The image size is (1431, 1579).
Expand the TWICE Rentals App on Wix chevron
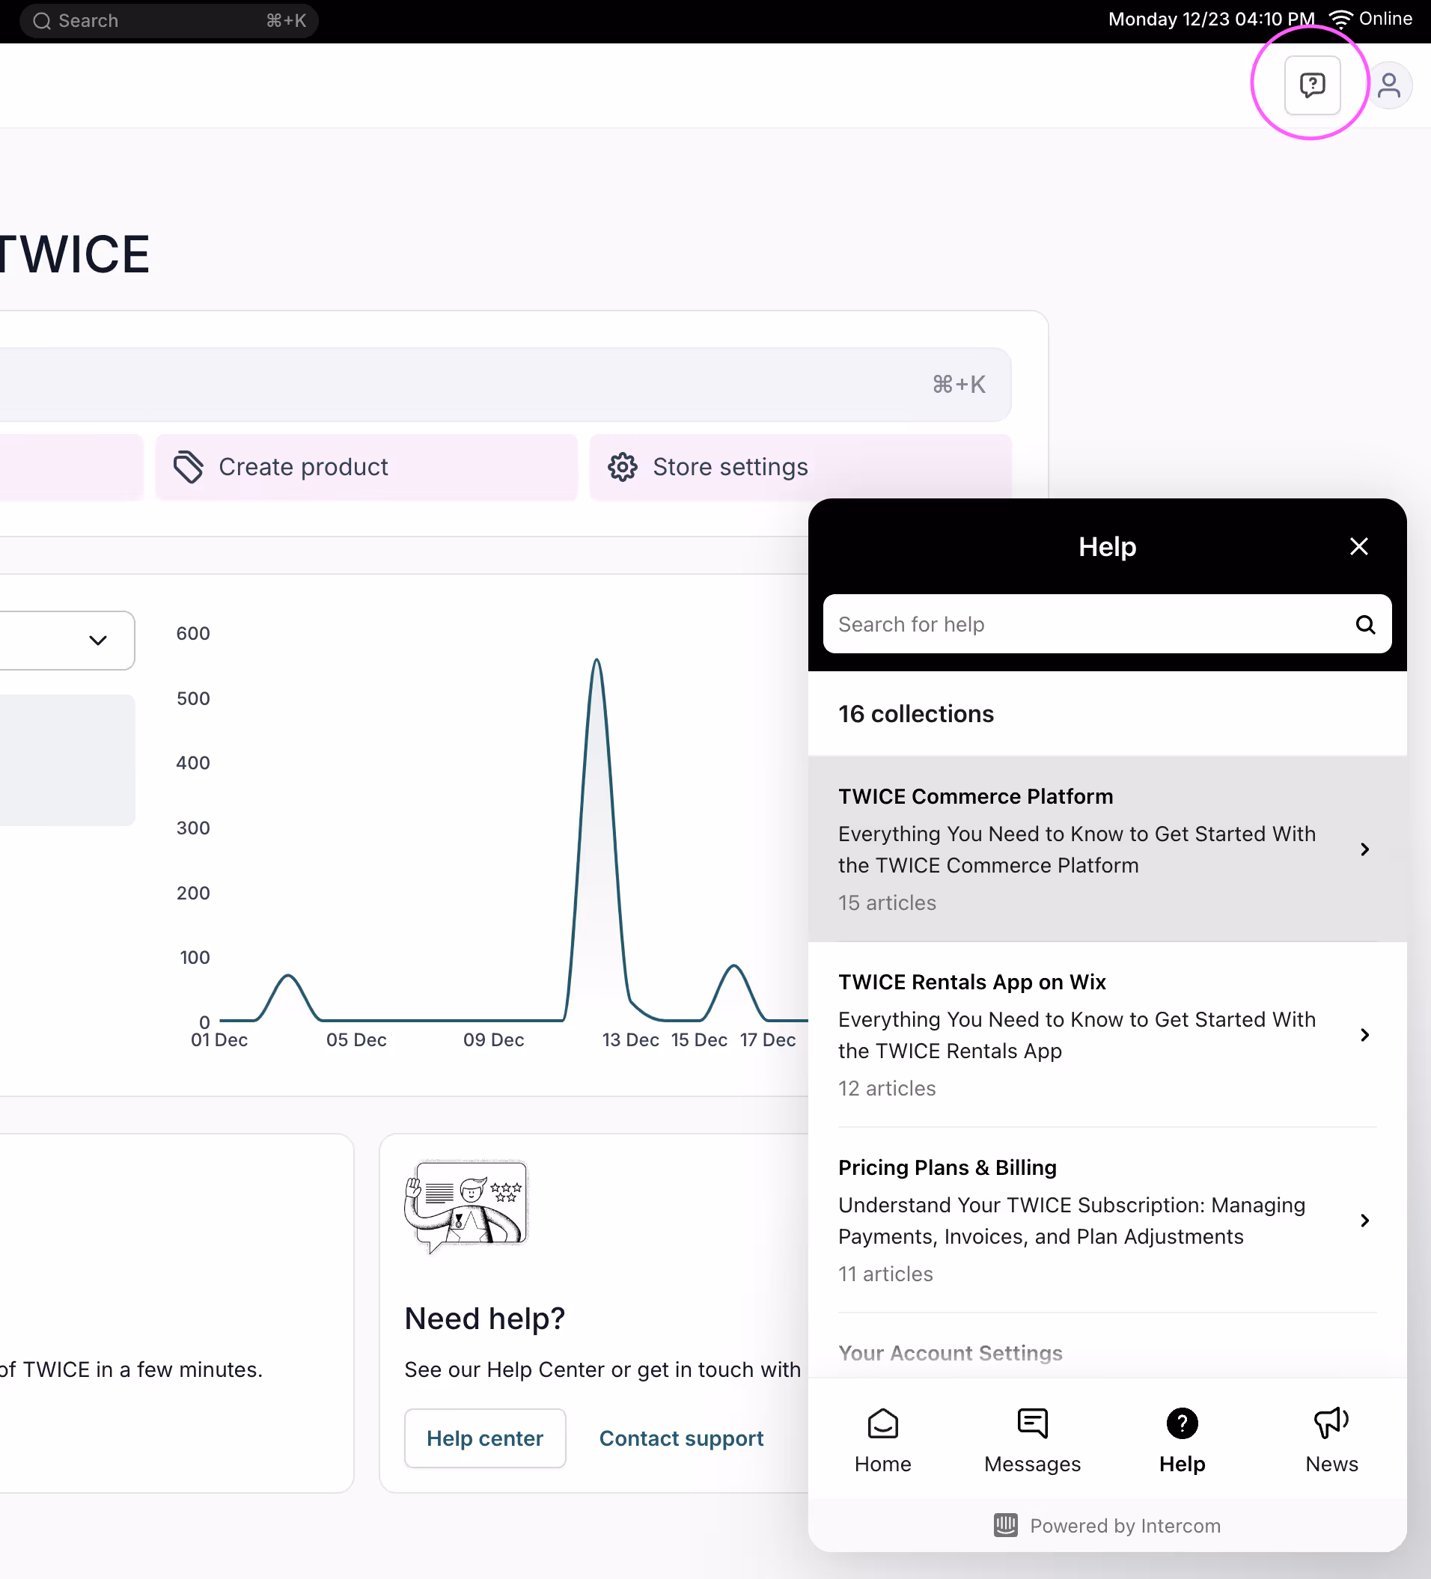(x=1364, y=1035)
